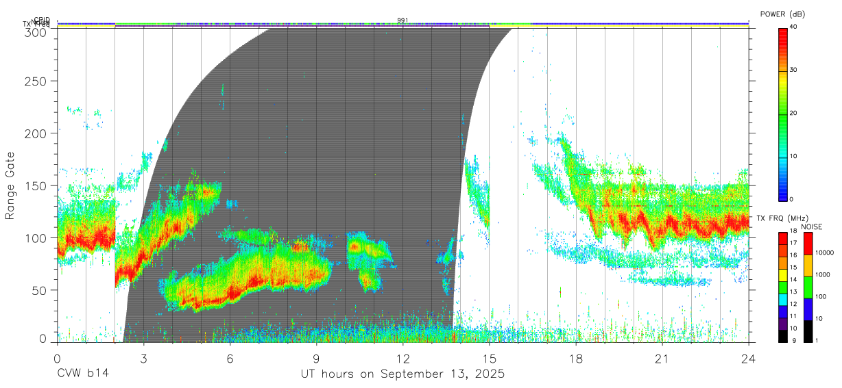The width and height of the screenshot is (842, 388).
Task: Click the 100 label on the Range Gate axis
Action: point(36,237)
